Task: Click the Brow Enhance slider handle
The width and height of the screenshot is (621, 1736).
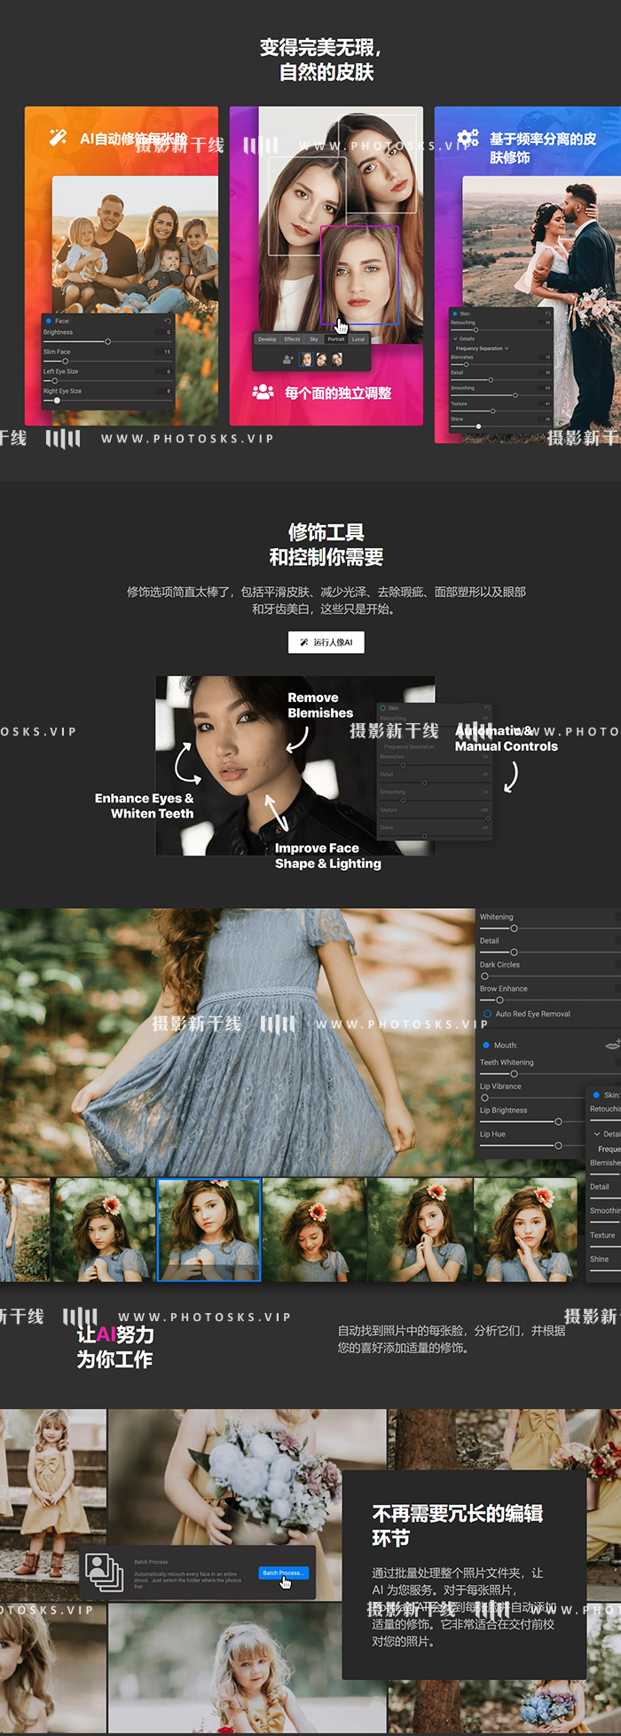Action: [x=499, y=999]
